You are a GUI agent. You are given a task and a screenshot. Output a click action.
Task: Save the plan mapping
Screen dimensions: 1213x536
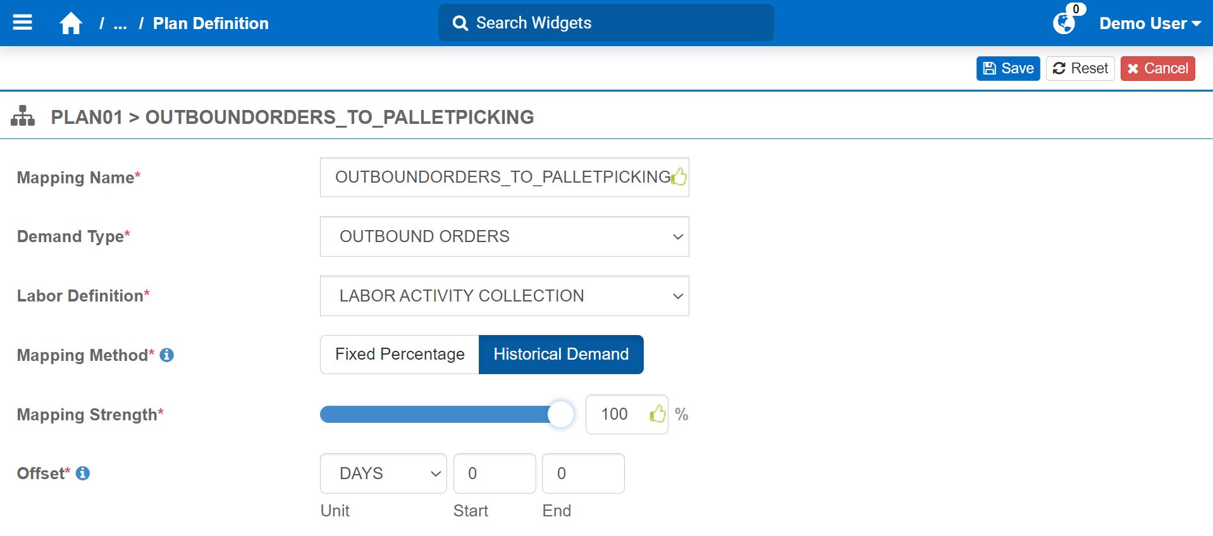(1008, 68)
